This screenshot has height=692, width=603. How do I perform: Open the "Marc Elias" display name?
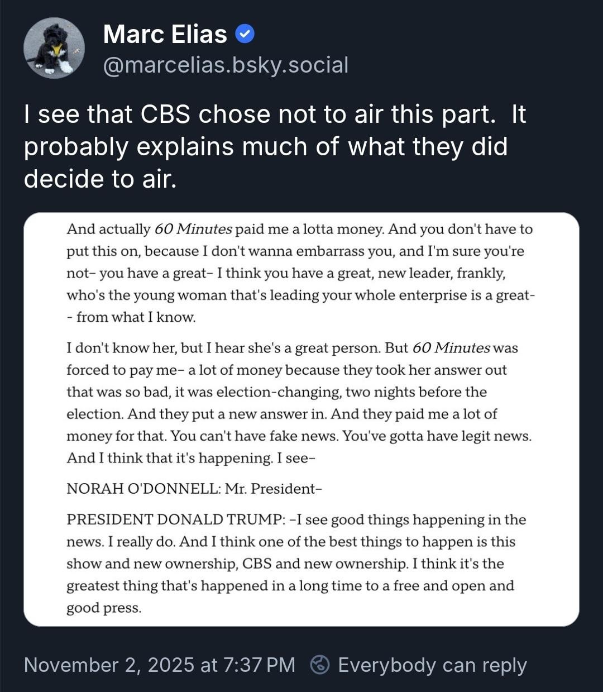(165, 35)
